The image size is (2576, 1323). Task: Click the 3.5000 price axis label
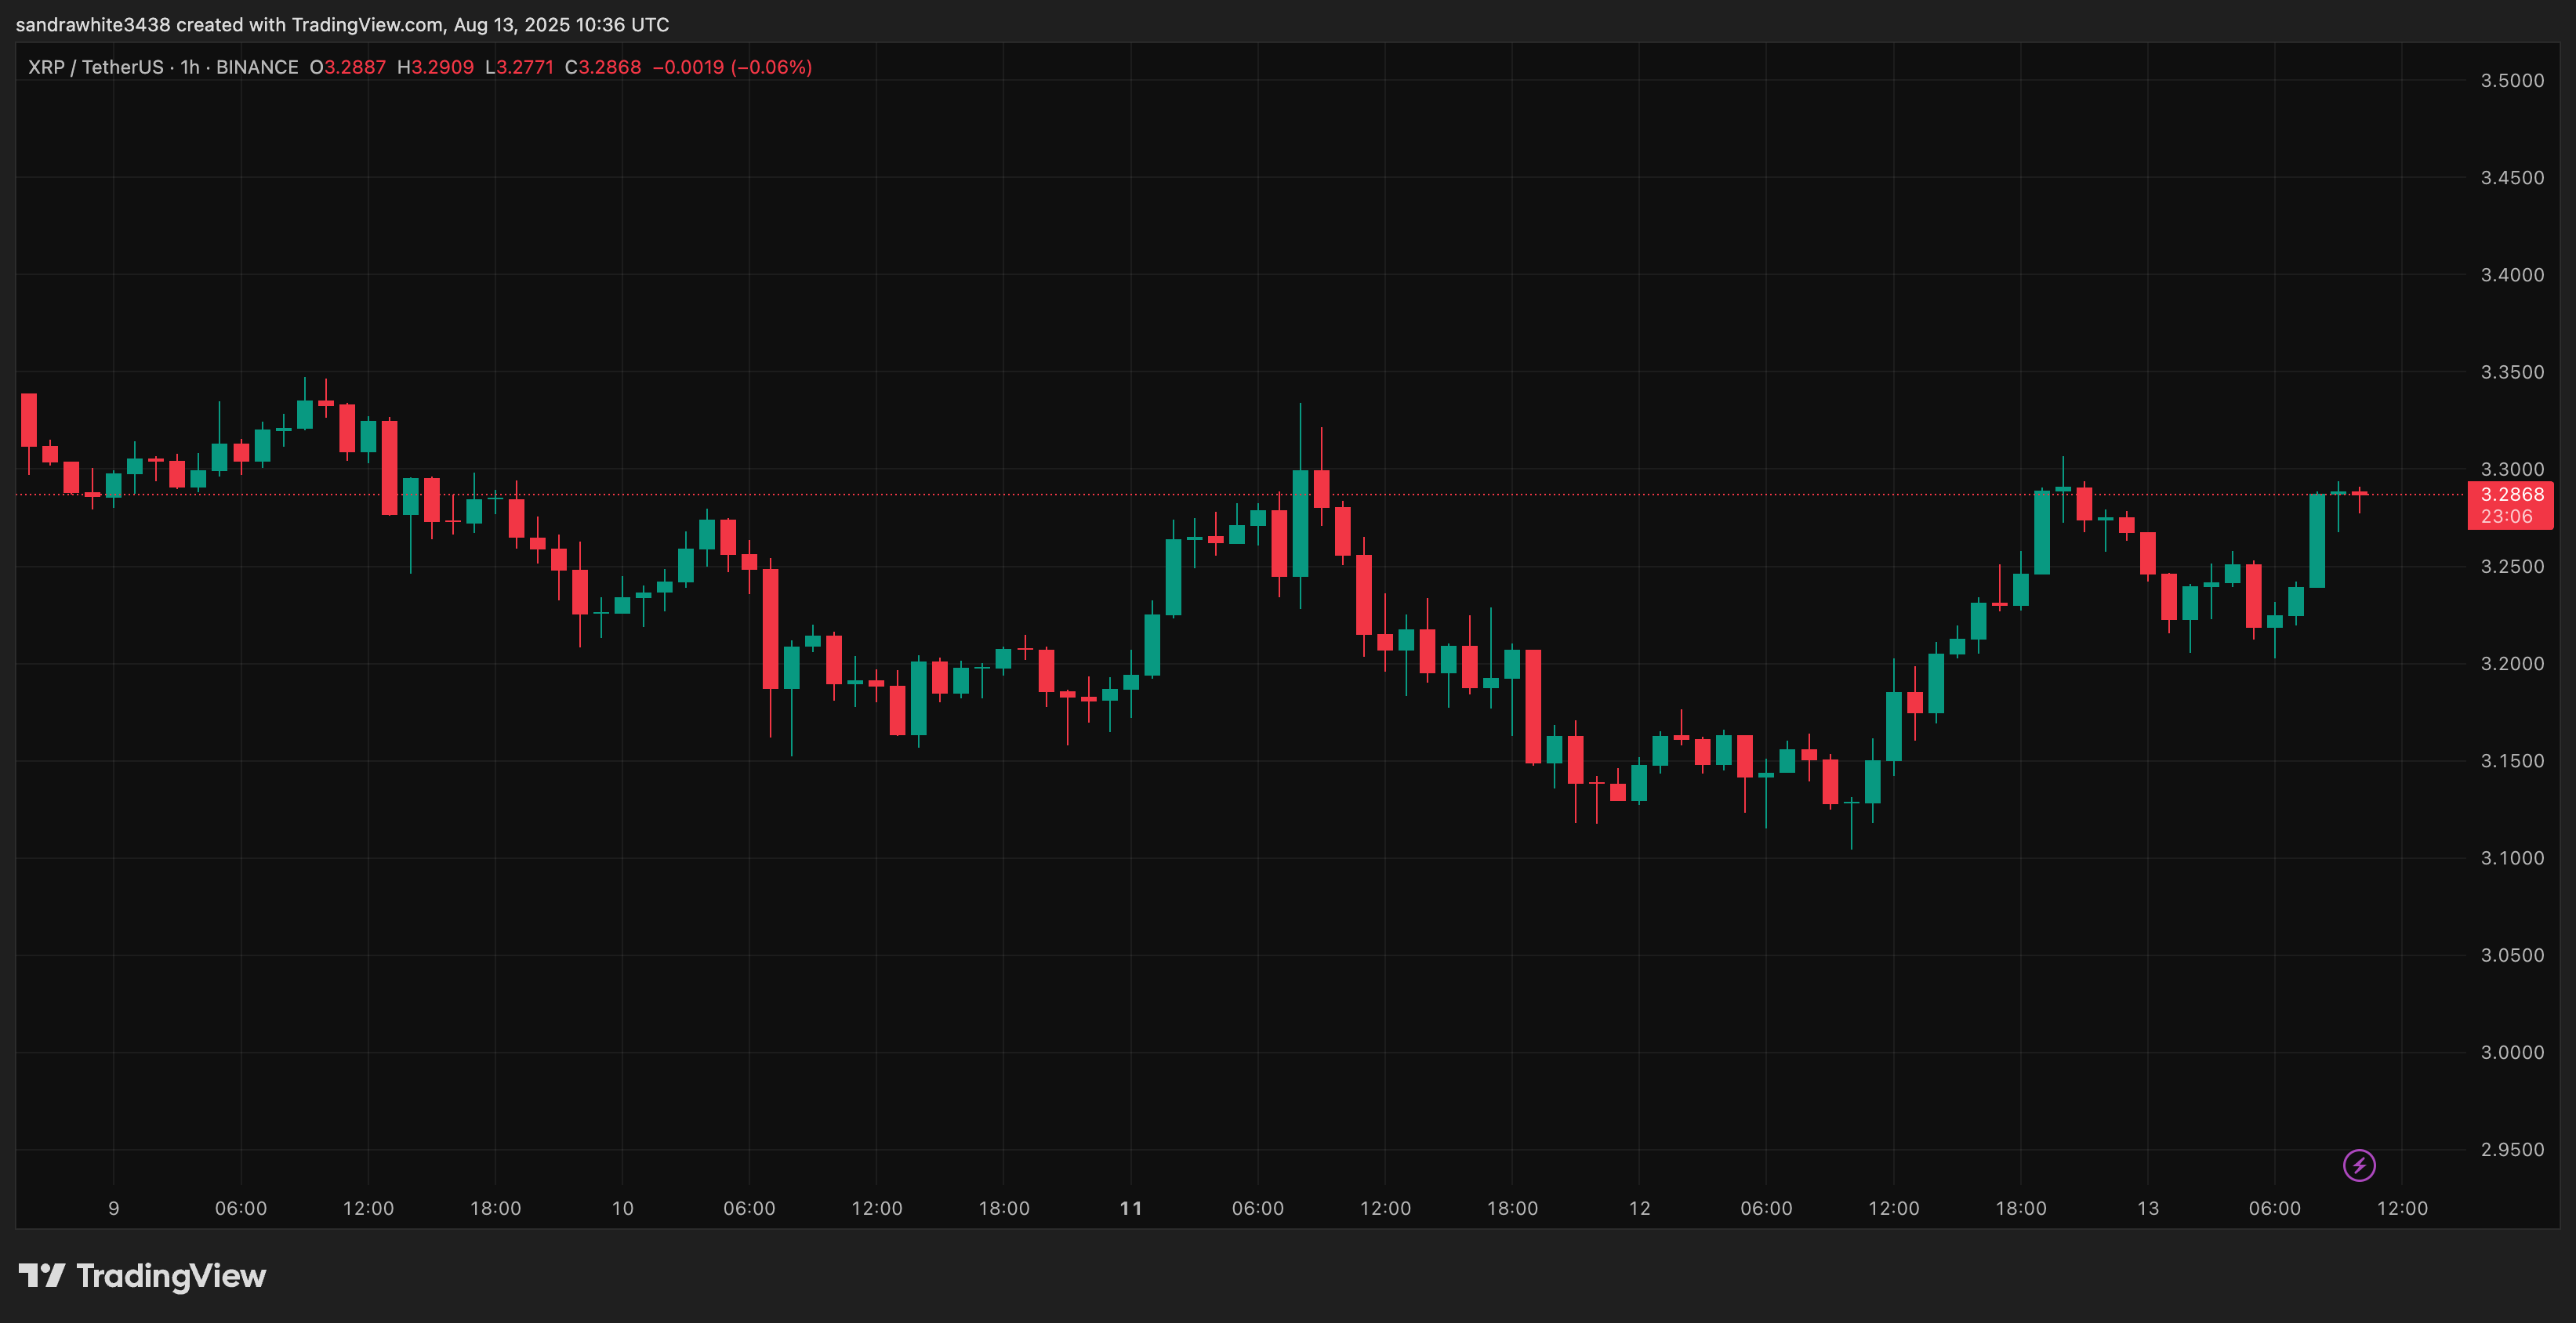click(x=2512, y=81)
